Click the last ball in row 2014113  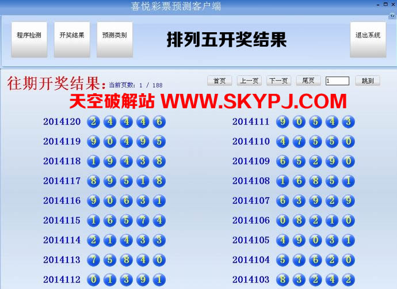point(159,260)
